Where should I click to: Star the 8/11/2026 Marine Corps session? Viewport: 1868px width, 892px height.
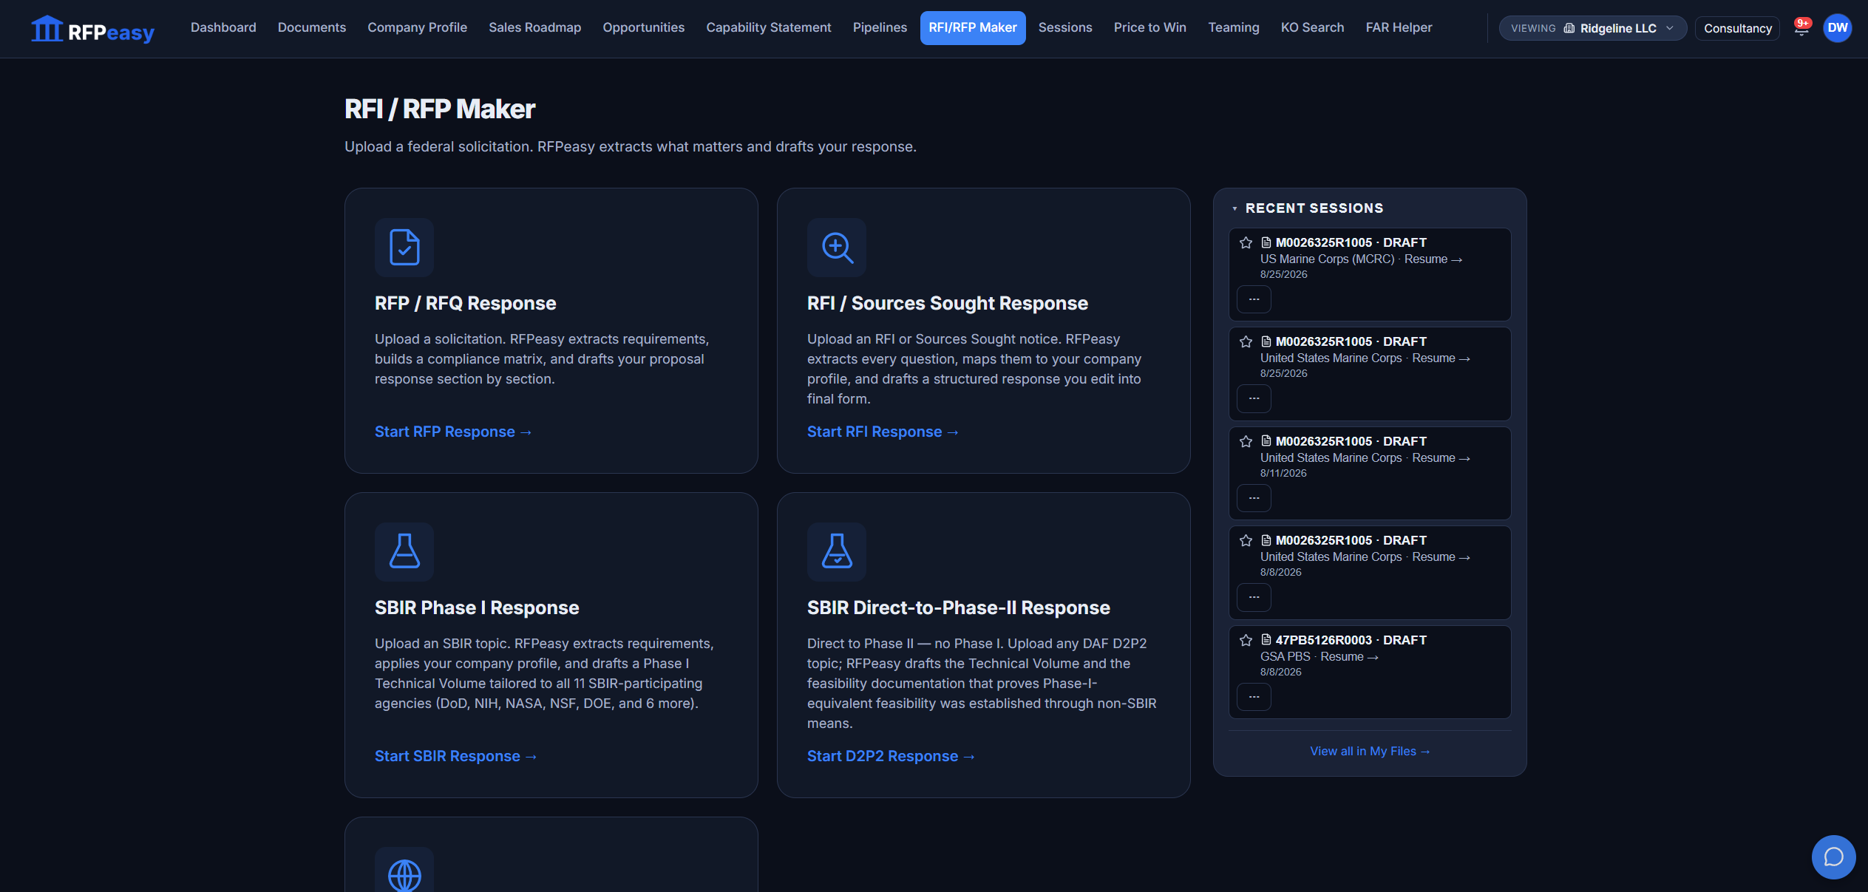(1246, 441)
